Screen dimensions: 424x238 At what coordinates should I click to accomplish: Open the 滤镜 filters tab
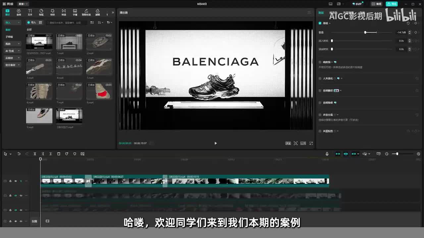(x=97, y=12)
